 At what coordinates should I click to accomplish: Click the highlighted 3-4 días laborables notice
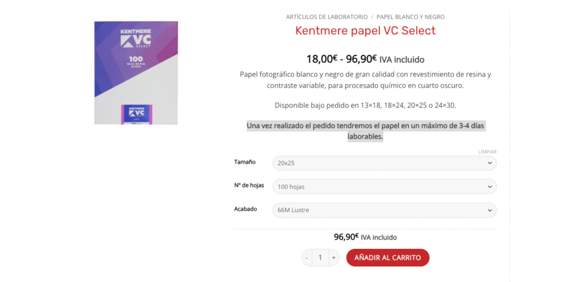(365, 131)
